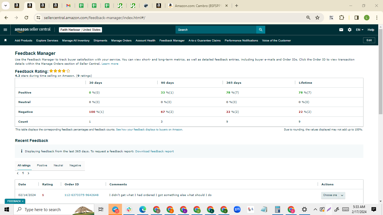Click the magnifier search button in Seller Central
Screen dimensions: 383x215
[x=261, y=30]
